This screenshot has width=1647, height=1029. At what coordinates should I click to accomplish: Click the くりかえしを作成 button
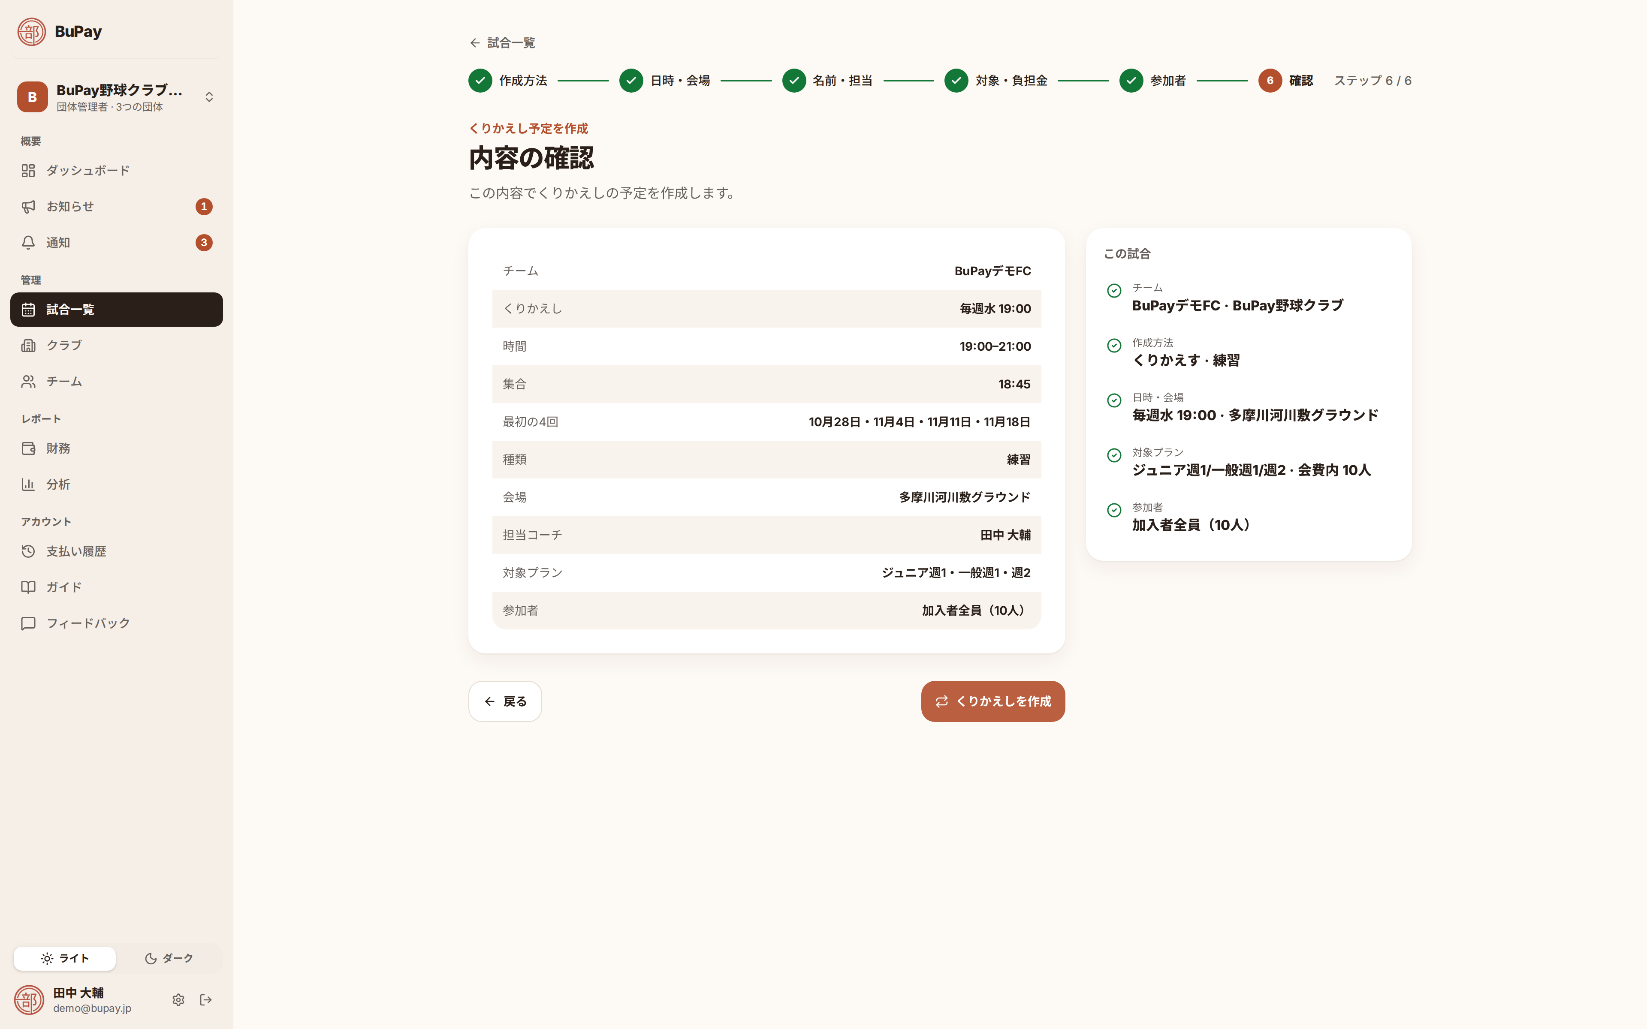pyautogui.click(x=993, y=701)
